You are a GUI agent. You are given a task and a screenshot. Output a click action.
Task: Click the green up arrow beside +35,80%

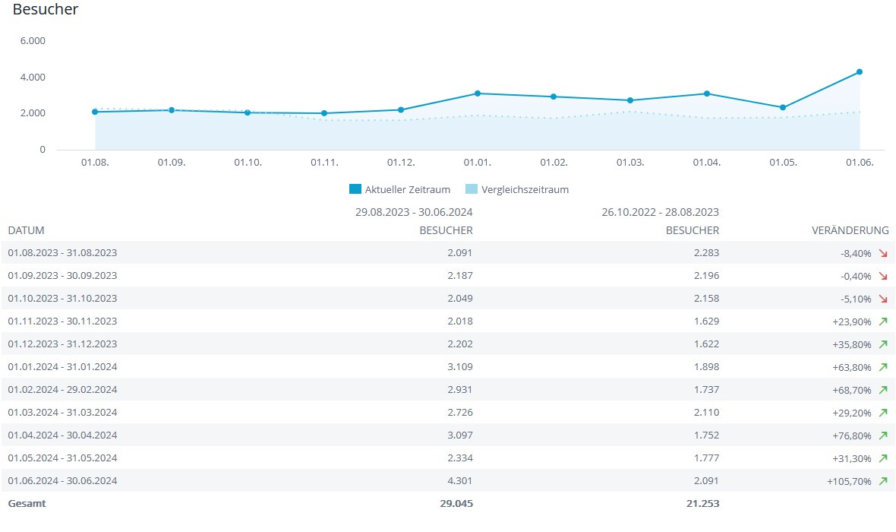click(882, 344)
